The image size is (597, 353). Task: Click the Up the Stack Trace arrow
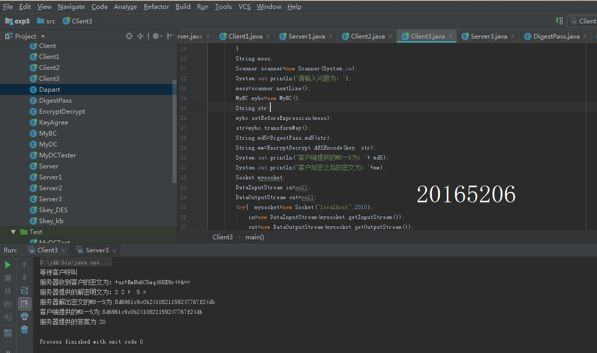[x=24, y=264]
